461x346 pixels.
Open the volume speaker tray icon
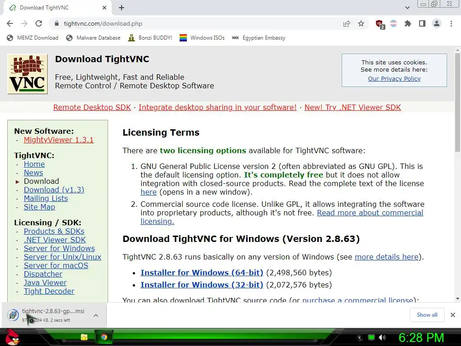click(x=382, y=337)
